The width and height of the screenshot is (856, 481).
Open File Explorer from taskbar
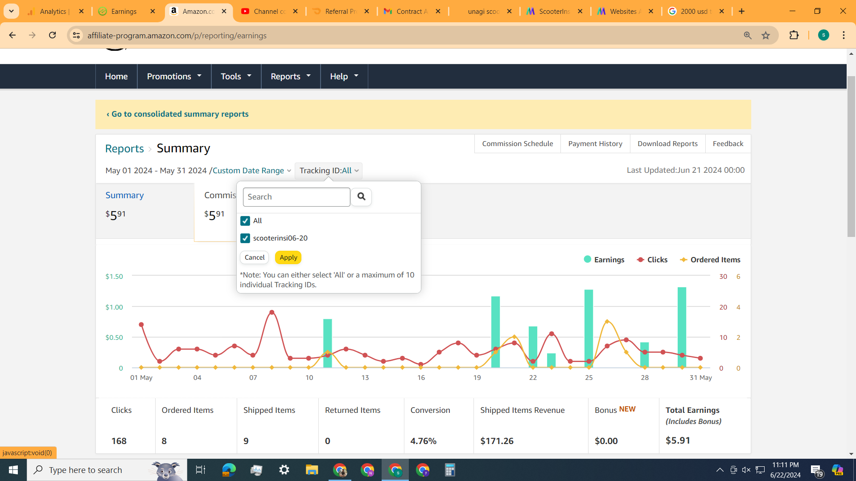click(x=312, y=470)
